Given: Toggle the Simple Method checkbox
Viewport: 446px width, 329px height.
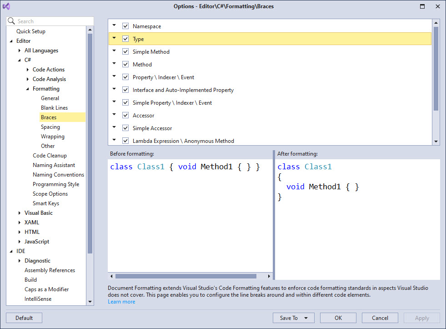Looking at the screenshot, I should (x=125, y=52).
